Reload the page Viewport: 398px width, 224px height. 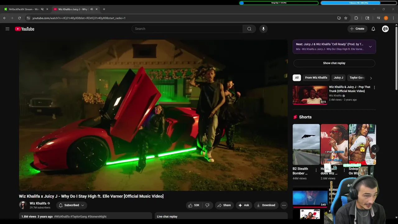19,18
